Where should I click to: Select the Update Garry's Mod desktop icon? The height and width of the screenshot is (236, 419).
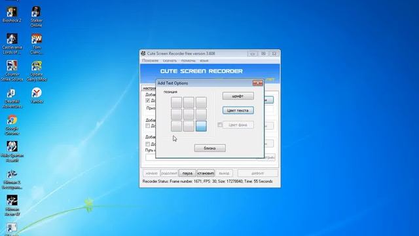pos(37,71)
